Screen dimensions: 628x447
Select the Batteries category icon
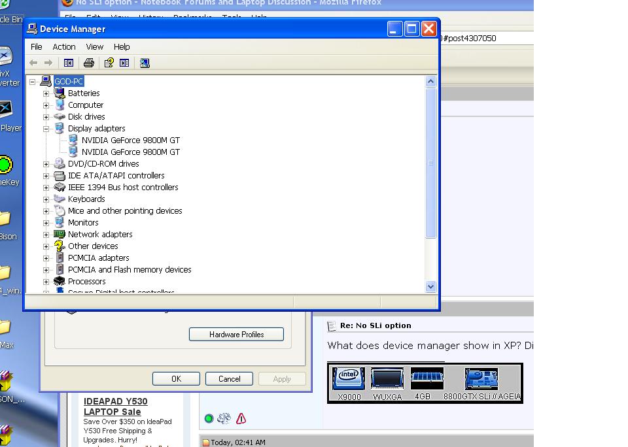pos(60,93)
